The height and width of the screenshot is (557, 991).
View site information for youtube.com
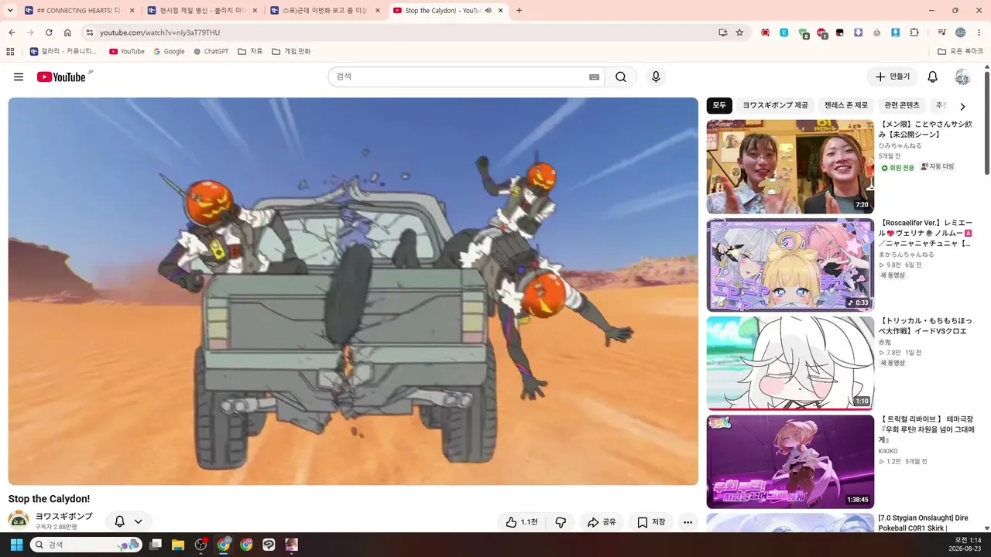[89, 32]
